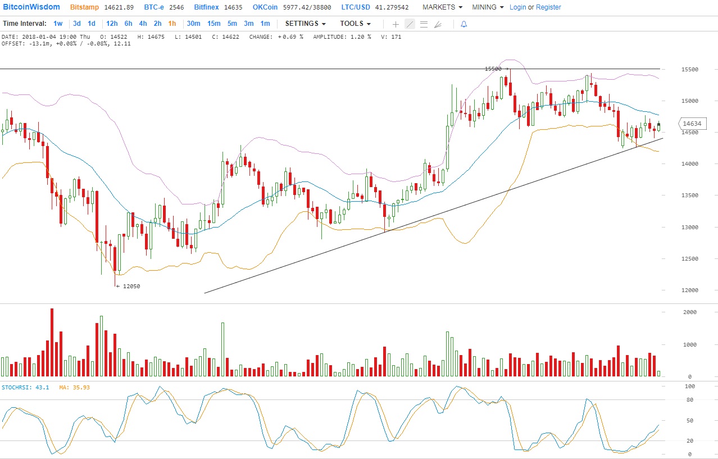
Task: Switch time interval to 1w
Action: (58, 24)
